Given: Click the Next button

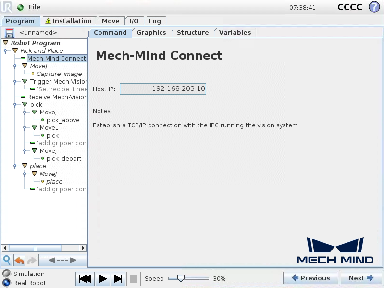Looking at the screenshot, I should point(361,278).
